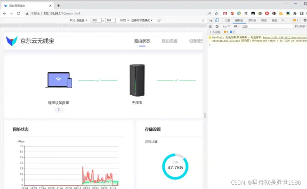Toggle the device toolbar icon in DevTools
The height and width of the screenshot is (189, 307).
click(x=217, y=20)
